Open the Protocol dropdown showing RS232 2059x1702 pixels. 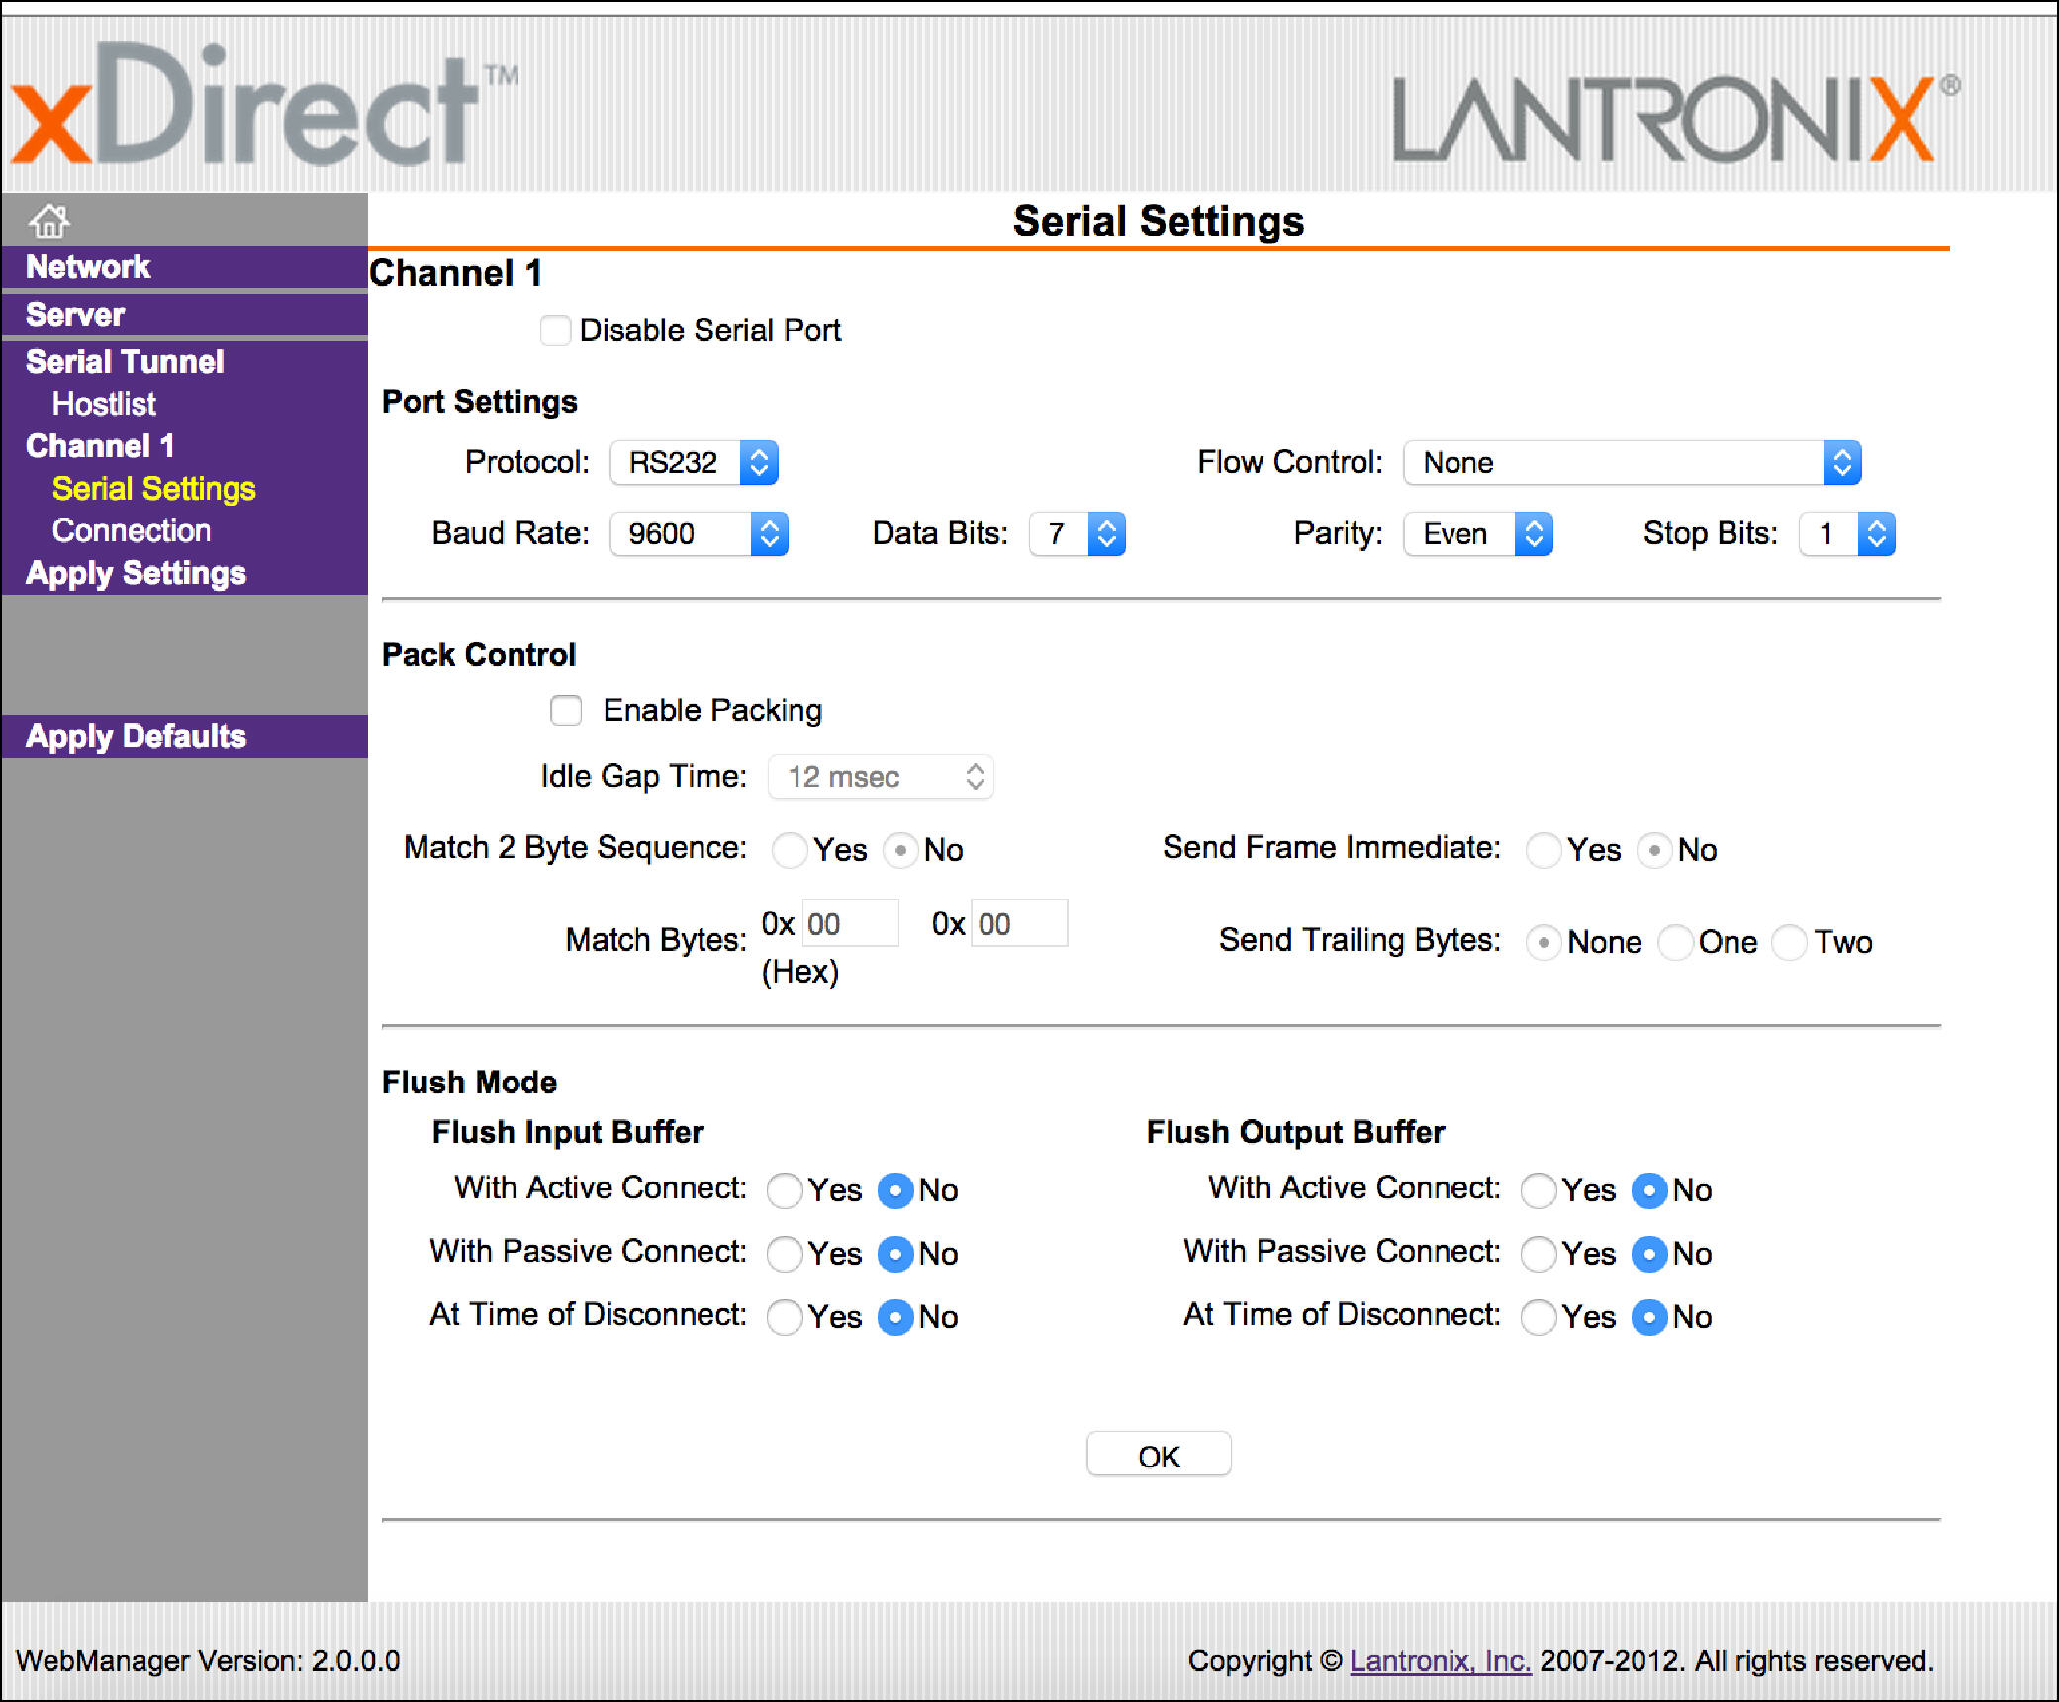(x=695, y=463)
